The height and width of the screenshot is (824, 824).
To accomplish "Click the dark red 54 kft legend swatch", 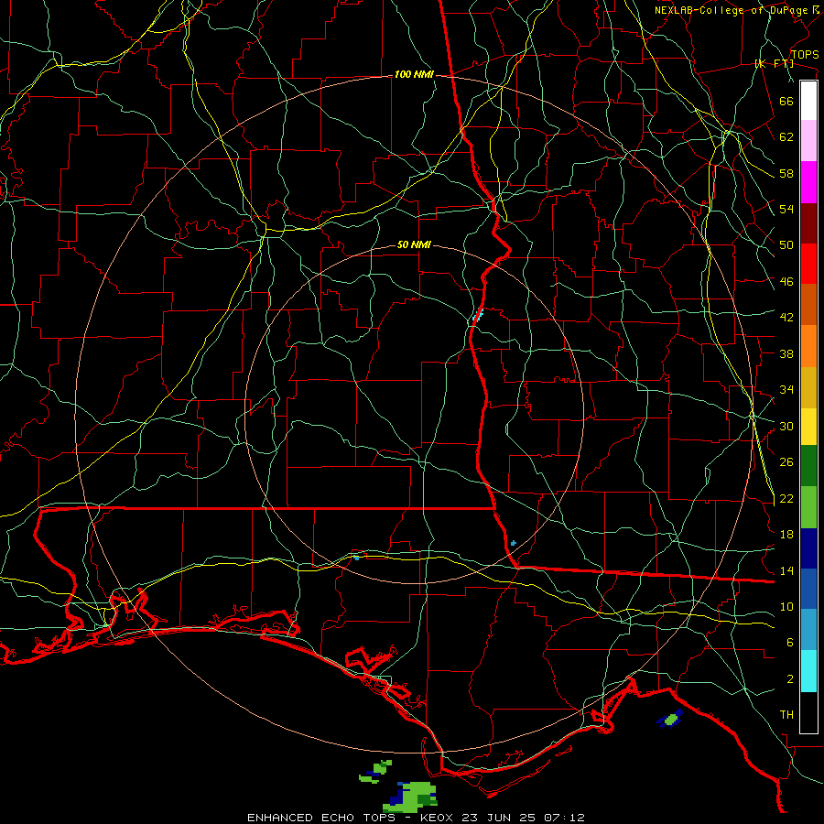I will pos(808,222).
